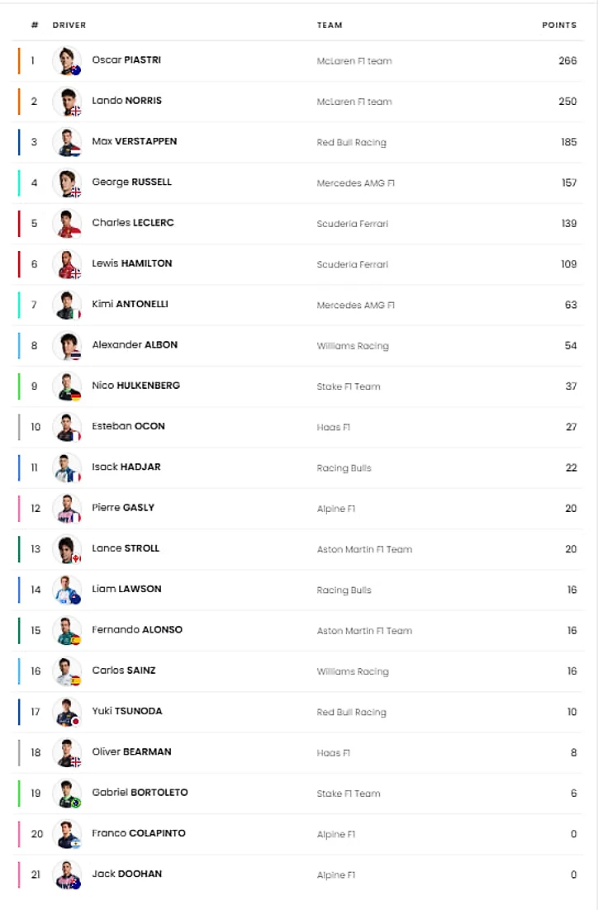Click Aston Martin F1 Team beside Alonso
This screenshot has width=603, height=910.
[x=364, y=631]
